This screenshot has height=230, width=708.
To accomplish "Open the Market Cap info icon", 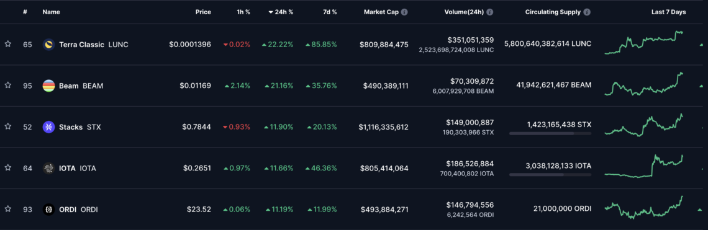I will pyautogui.click(x=404, y=12).
